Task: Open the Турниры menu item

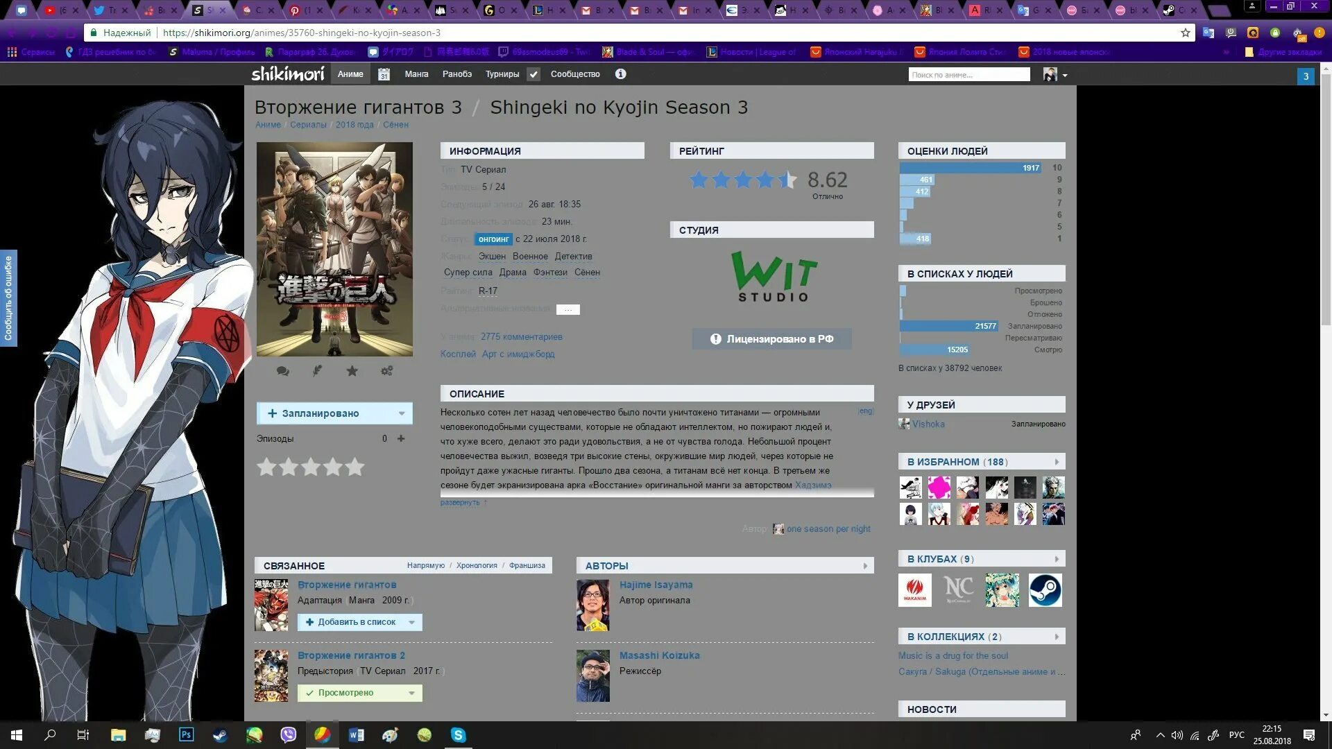Action: coord(502,74)
